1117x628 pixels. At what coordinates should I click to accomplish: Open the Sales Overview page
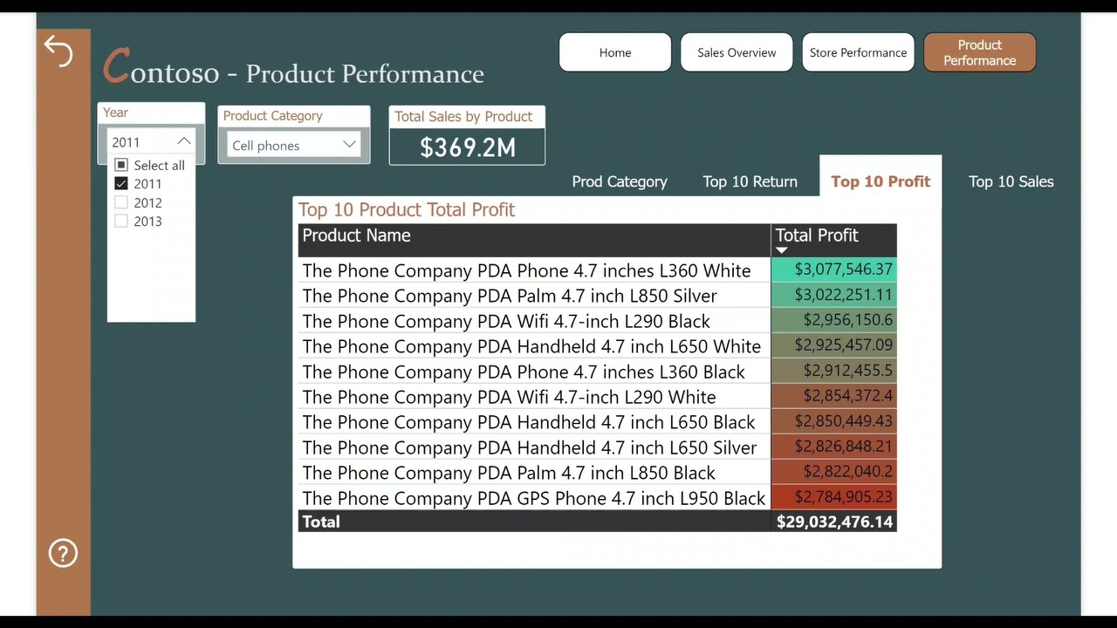(737, 52)
